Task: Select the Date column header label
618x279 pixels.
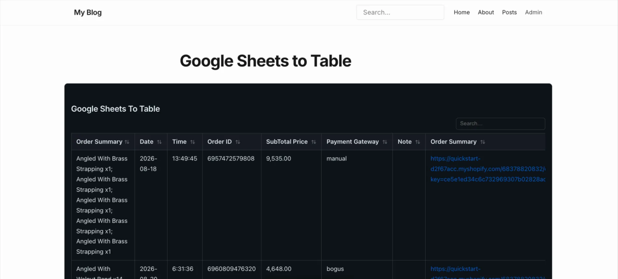Action: pos(146,142)
